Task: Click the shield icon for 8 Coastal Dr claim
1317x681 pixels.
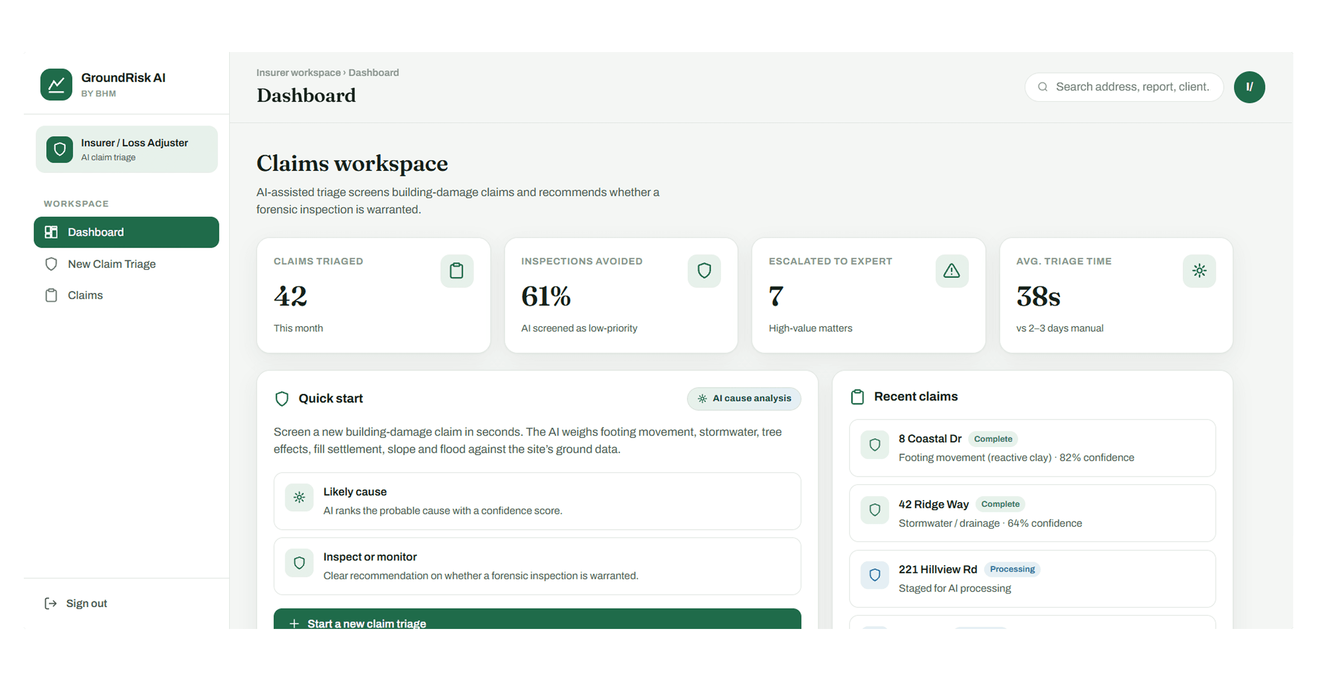Action: tap(875, 445)
